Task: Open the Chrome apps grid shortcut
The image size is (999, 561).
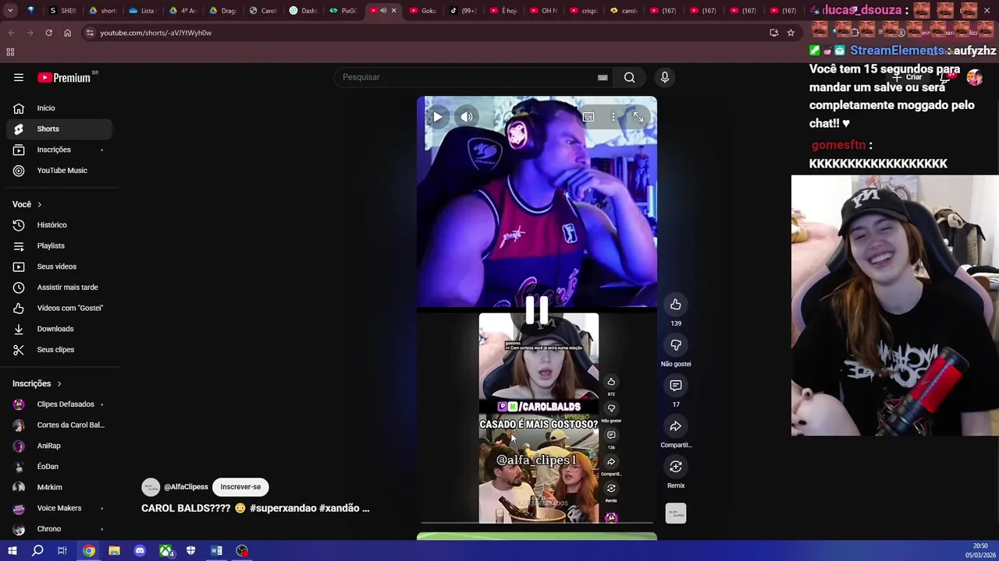Action: (10, 52)
